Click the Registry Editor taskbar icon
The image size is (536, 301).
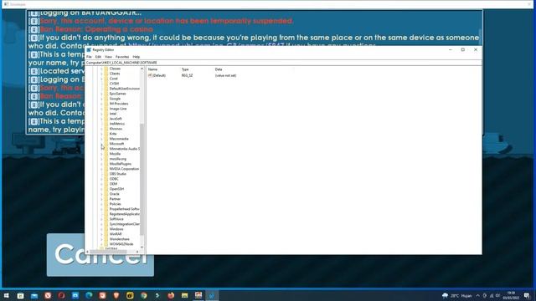(x=212, y=295)
